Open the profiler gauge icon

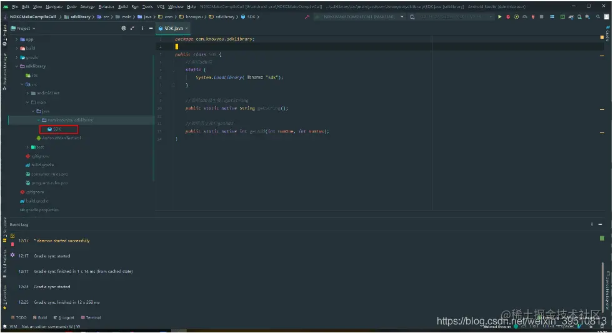525,17
